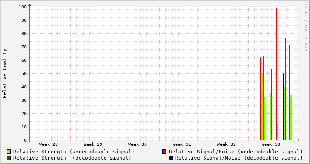The height and width of the screenshot is (164, 310).
Task: Click the RRDTOOL / TOBI OETIKER watermark
Action: click(x=306, y=27)
